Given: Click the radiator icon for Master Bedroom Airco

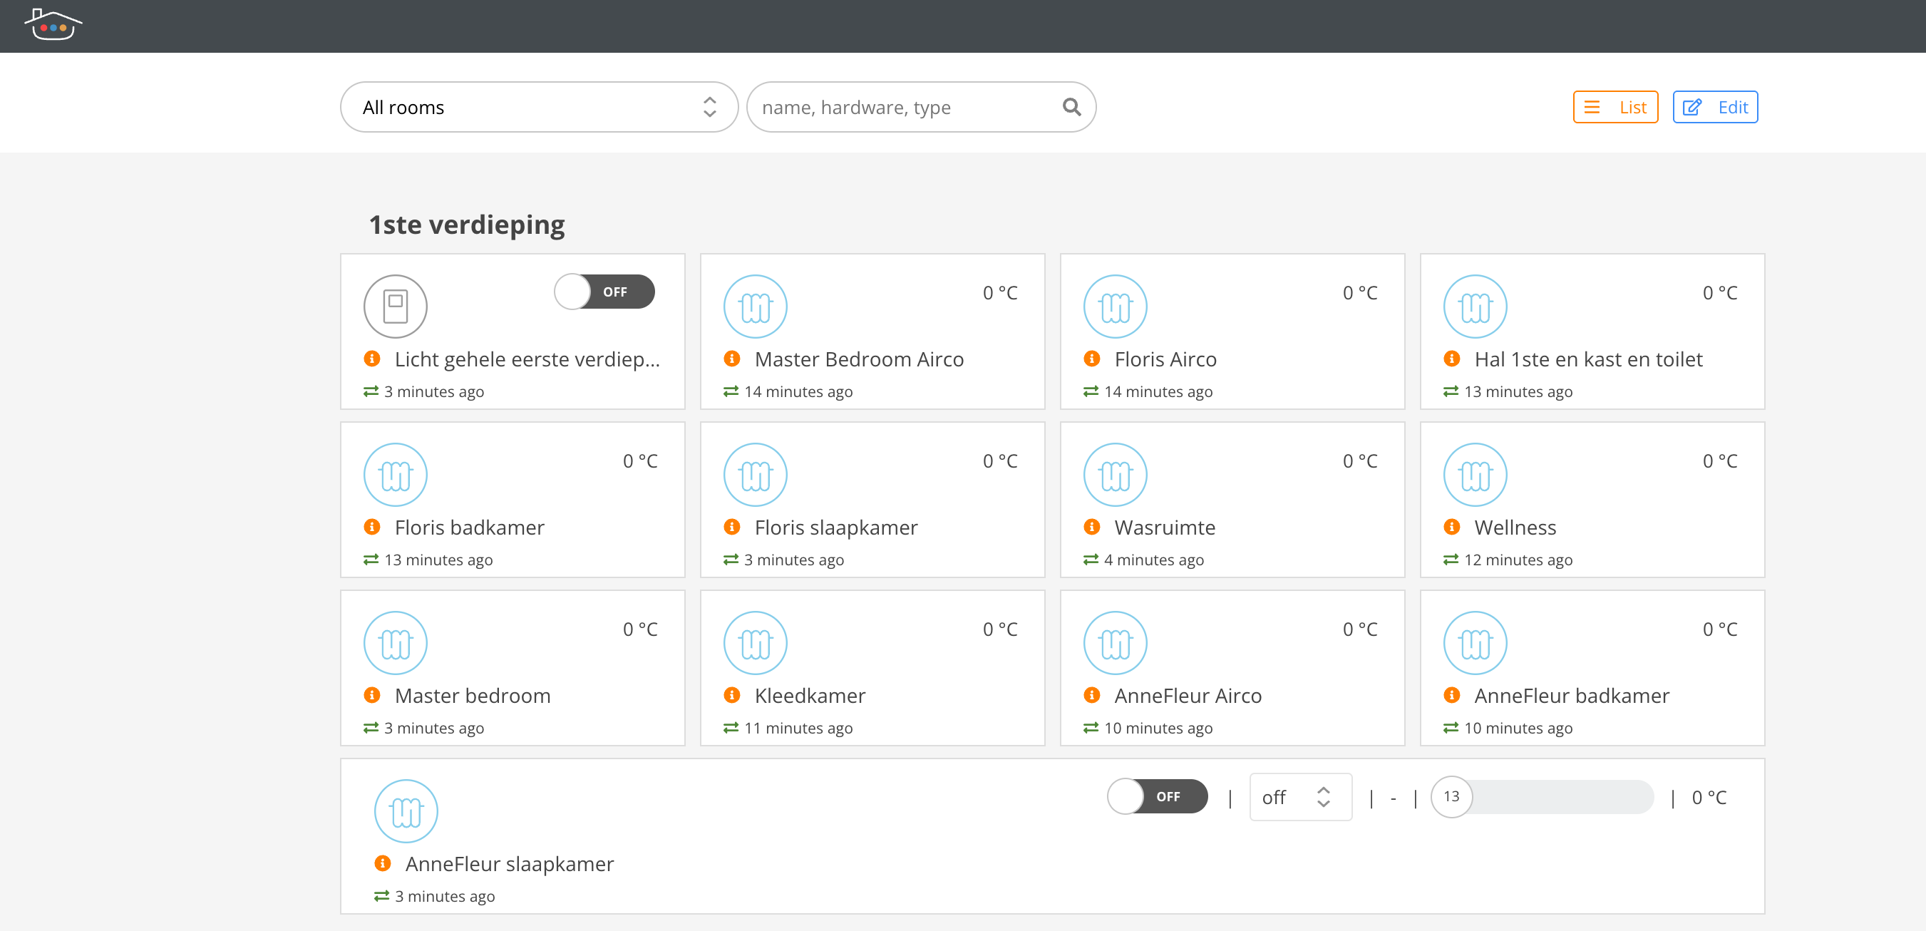Looking at the screenshot, I should coord(754,306).
